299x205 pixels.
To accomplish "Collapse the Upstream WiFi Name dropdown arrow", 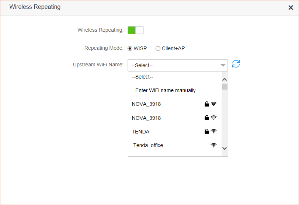I will click(223, 66).
